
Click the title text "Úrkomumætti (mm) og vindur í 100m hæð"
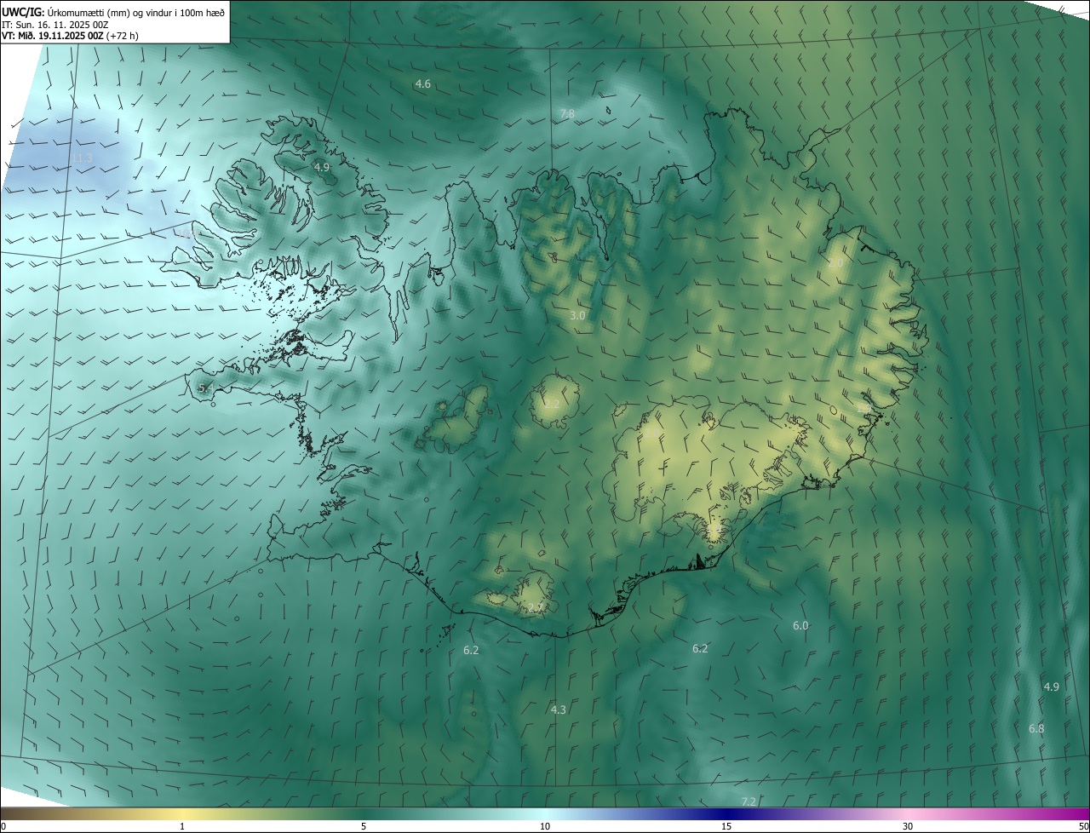136,12
